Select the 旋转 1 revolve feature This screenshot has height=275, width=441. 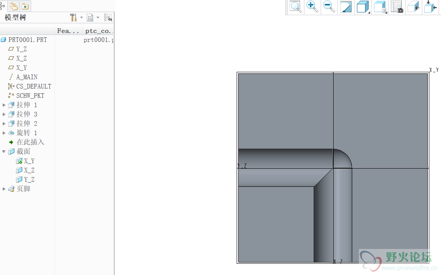(x=27, y=133)
